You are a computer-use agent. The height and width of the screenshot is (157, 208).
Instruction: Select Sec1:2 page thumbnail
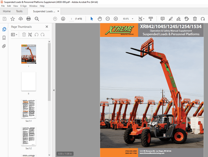point(29,136)
